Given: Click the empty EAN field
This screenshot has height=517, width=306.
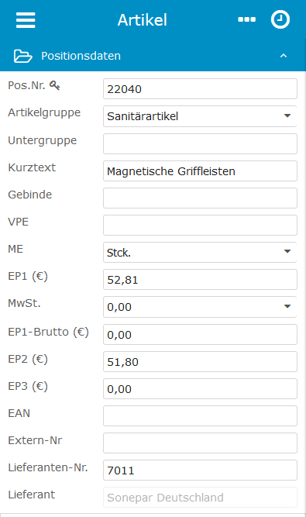Looking at the screenshot, I should [200, 415].
